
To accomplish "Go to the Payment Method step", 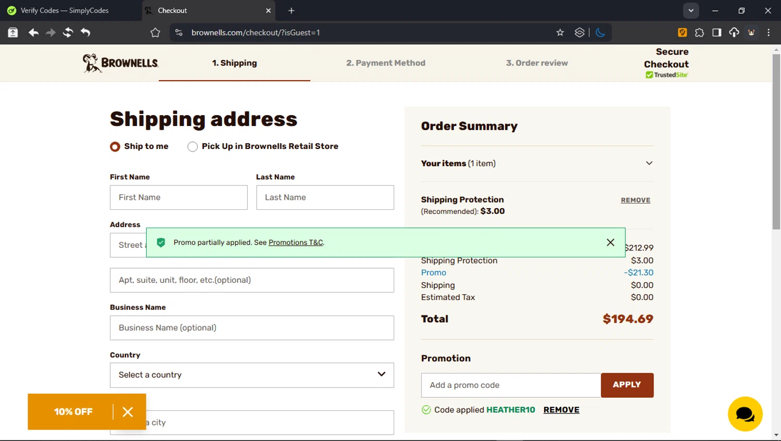I will coord(385,63).
